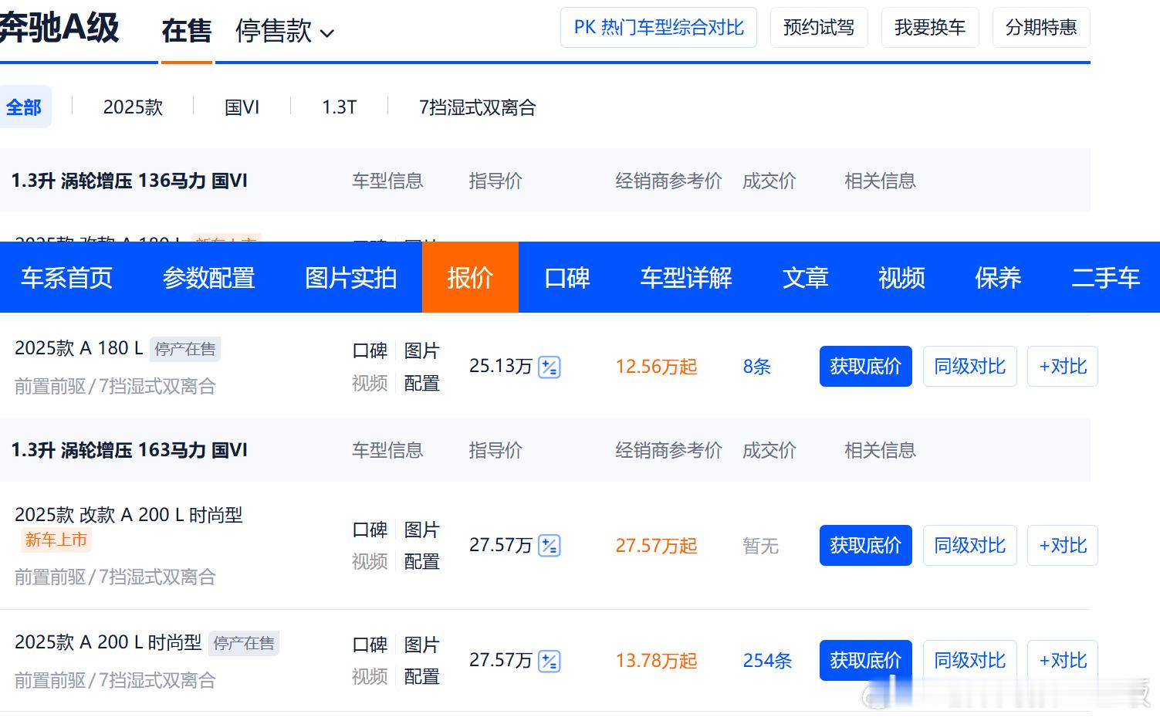Viewport: 1160px width, 721px height.
Task: Open 文章 in blue nav
Action: [x=806, y=278]
